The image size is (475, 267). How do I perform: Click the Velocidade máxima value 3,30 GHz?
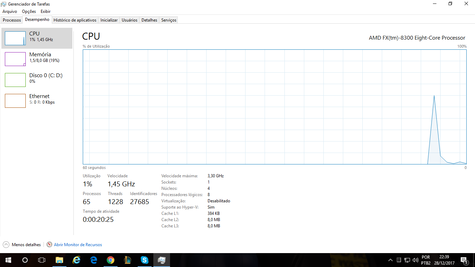(x=216, y=176)
